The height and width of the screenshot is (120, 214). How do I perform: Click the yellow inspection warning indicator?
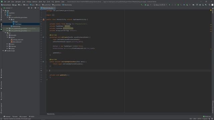pyautogui.click(x=211, y=10)
